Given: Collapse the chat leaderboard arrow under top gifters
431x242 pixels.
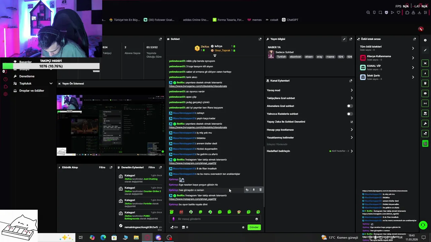Looking at the screenshot, I should (215, 55).
